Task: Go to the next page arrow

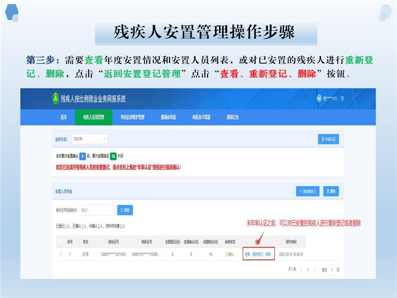Action: [x=314, y=270]
